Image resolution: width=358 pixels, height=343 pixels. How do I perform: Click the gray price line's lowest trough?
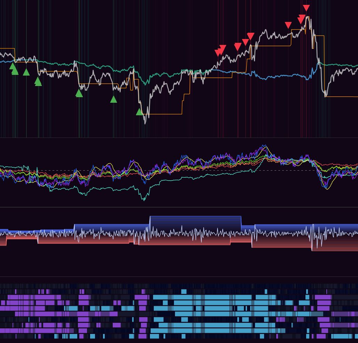click(145, 123)
